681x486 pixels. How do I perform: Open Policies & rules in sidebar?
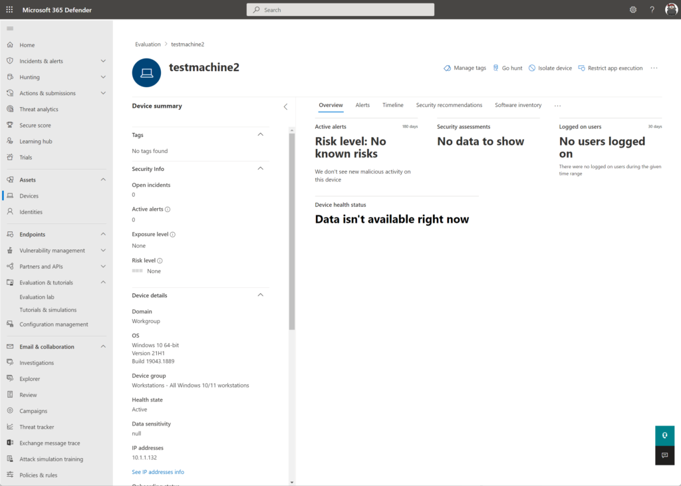coord(38,475)
